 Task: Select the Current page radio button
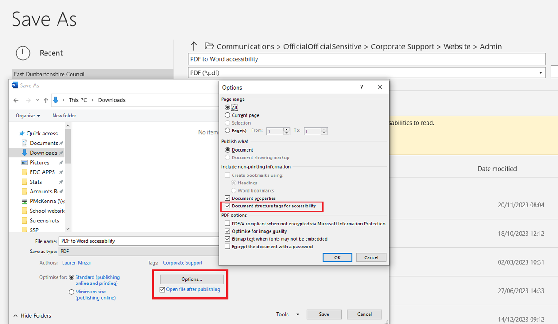pyautogui.click(x=228, y=115)
